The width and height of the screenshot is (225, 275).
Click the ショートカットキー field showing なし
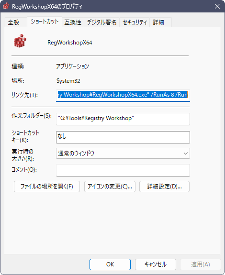123,137
